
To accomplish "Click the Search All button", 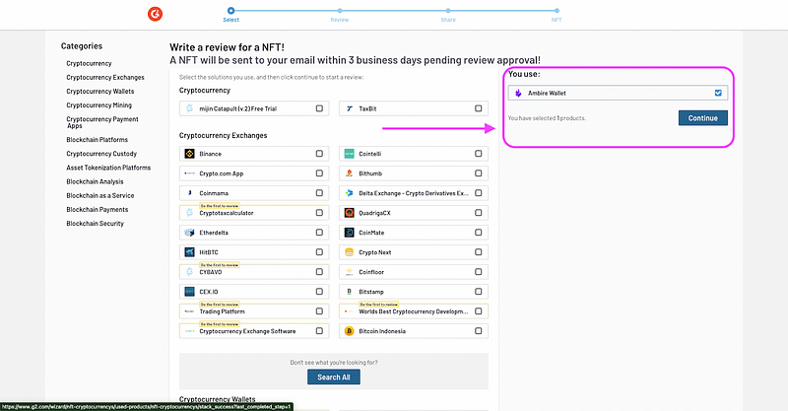I will tap(334, 377).
